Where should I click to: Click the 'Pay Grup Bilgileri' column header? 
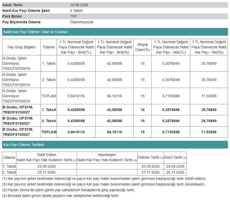[21, 47]
